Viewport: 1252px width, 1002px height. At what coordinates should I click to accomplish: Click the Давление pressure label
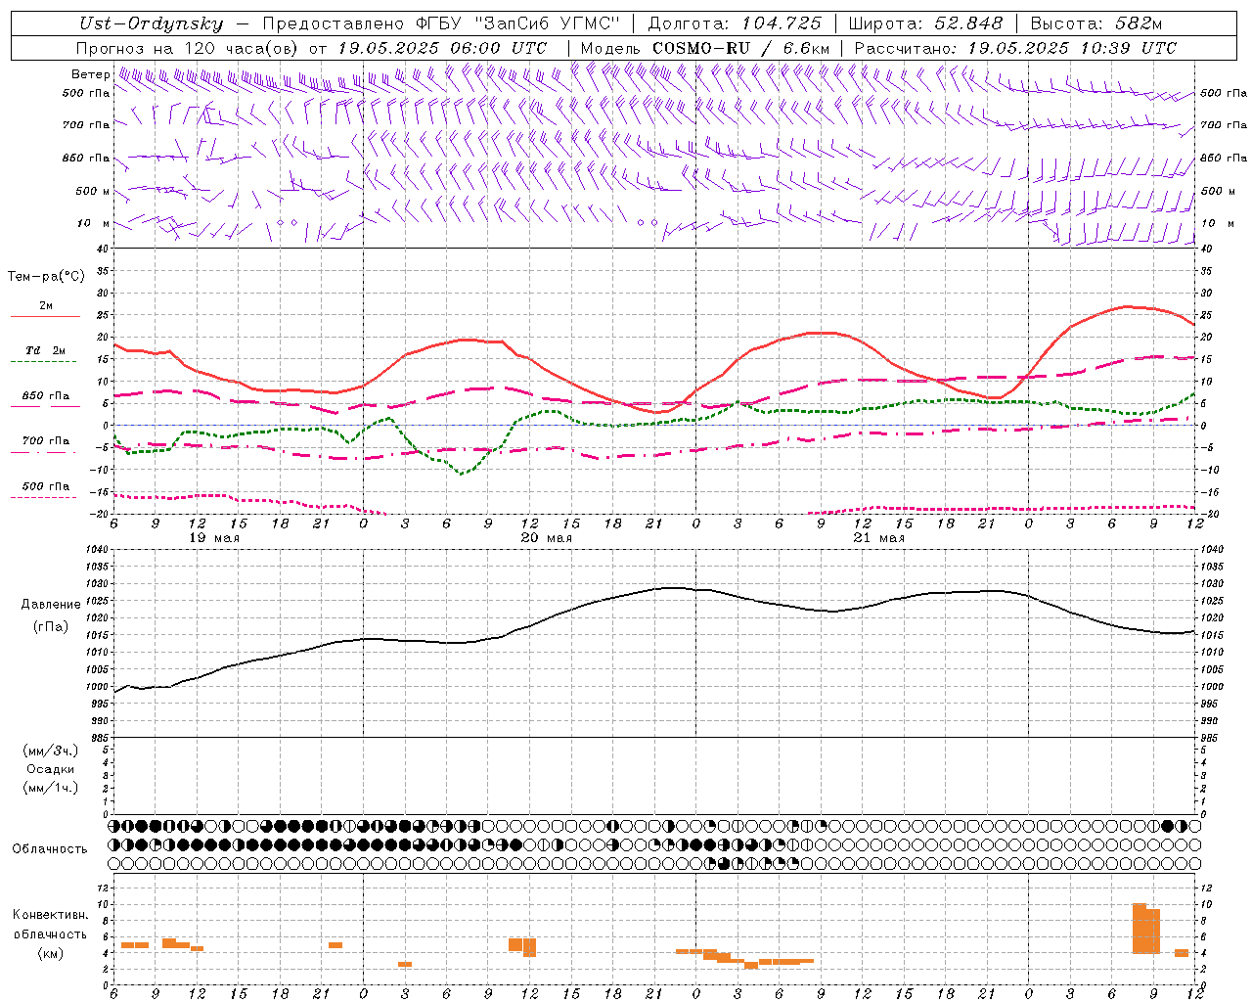[x=51, y=605]
